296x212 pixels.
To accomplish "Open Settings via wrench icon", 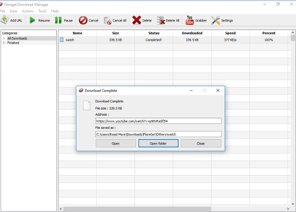I will pyautogui.click(x=216, y=20).
